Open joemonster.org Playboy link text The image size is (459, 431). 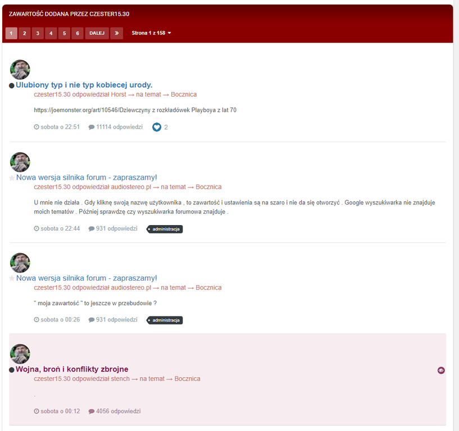point(135,110)
